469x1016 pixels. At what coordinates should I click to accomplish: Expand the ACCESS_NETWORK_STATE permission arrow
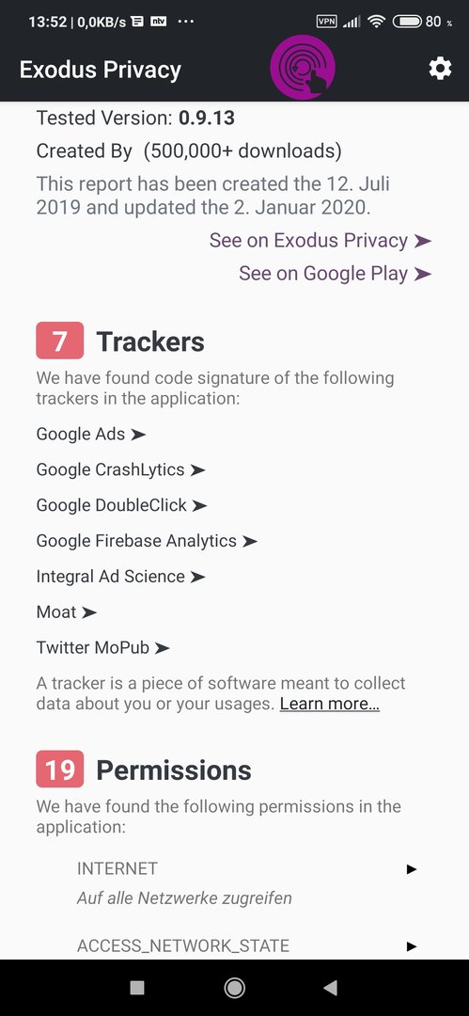point(412,946)
